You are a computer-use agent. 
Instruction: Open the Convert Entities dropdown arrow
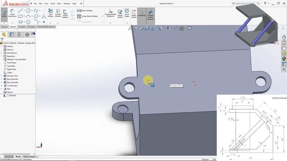pos(58,23)
